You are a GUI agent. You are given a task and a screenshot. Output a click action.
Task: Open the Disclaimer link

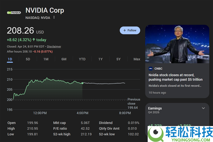54,47
